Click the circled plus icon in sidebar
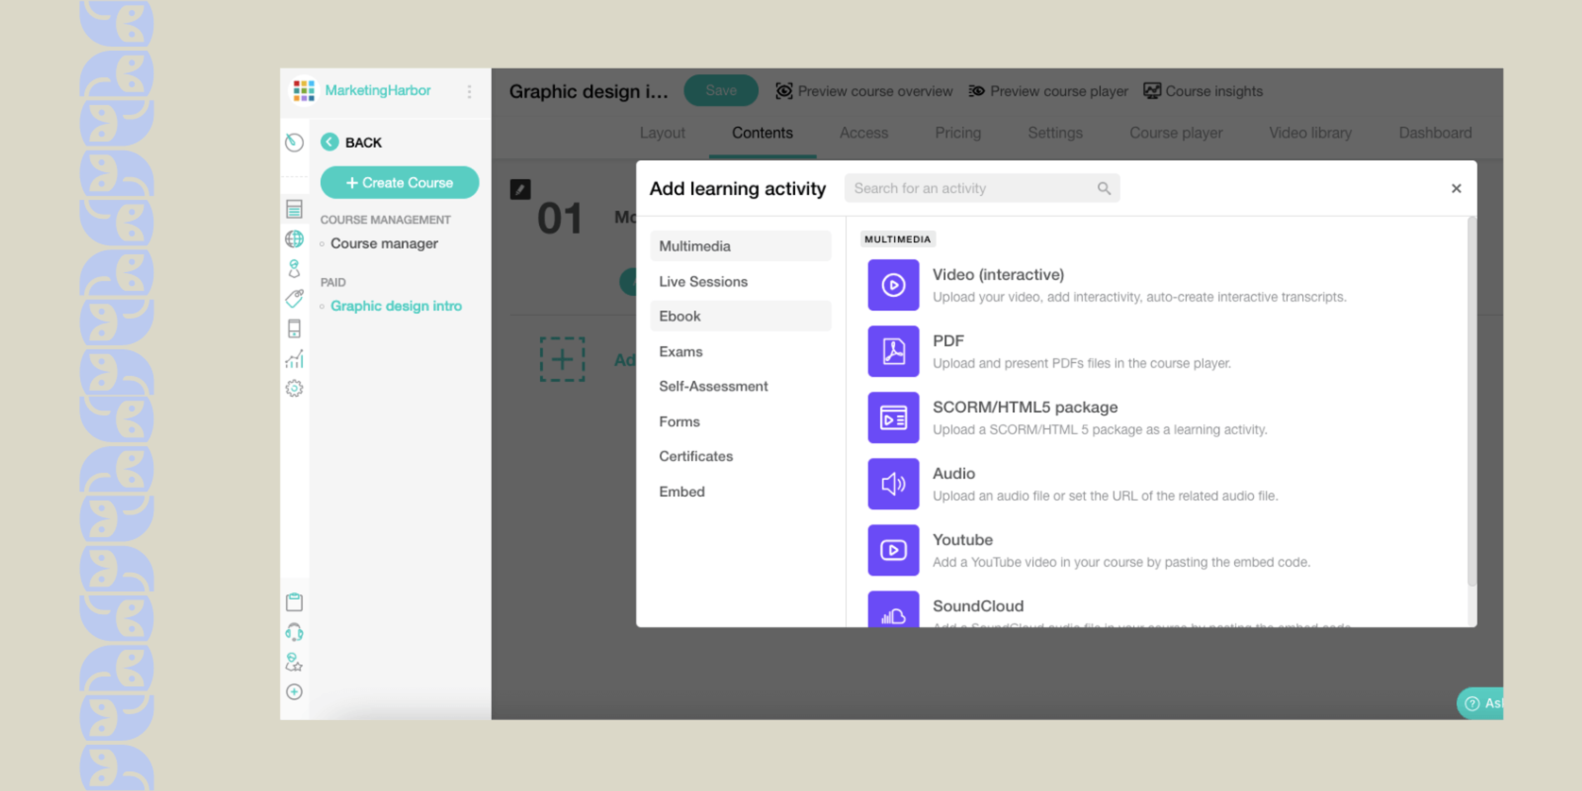The width and height of the screenshot is (1582, 791). point(294,692)
